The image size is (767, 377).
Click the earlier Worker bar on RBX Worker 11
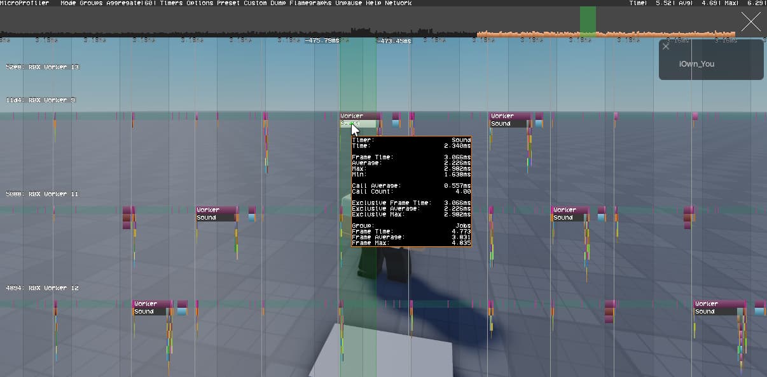tap(216, 210)
